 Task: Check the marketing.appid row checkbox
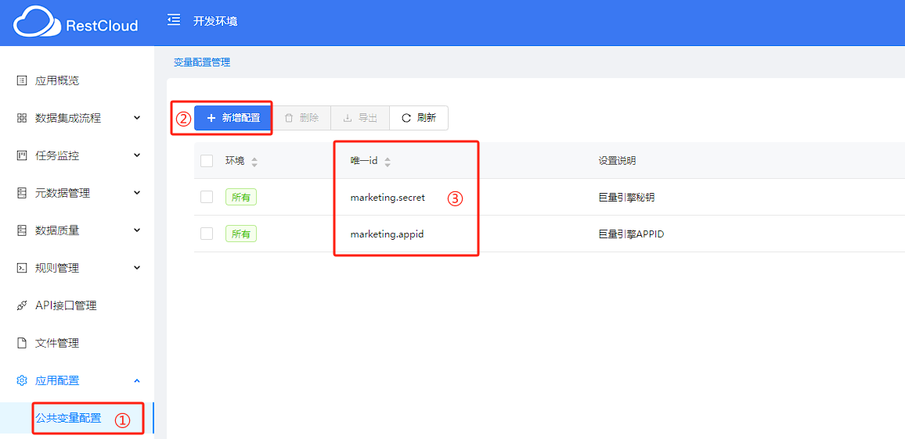coord(207,234)
